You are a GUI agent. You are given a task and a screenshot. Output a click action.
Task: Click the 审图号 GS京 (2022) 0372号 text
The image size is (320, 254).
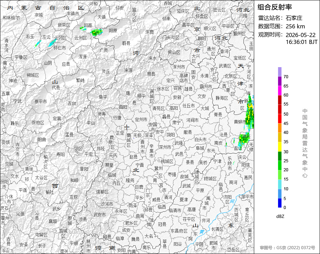tap(287, 248)
